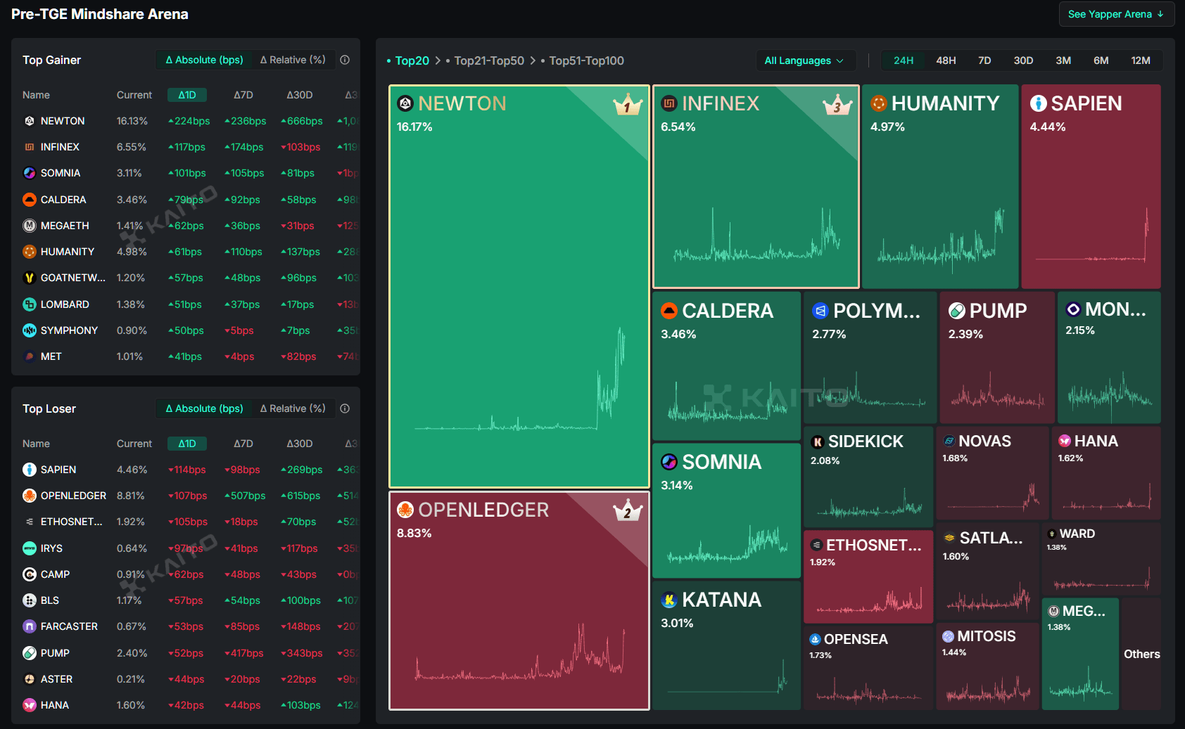Open the All Languages dropdown
The width and height of the screenshot is (1185, 729).
805,60
